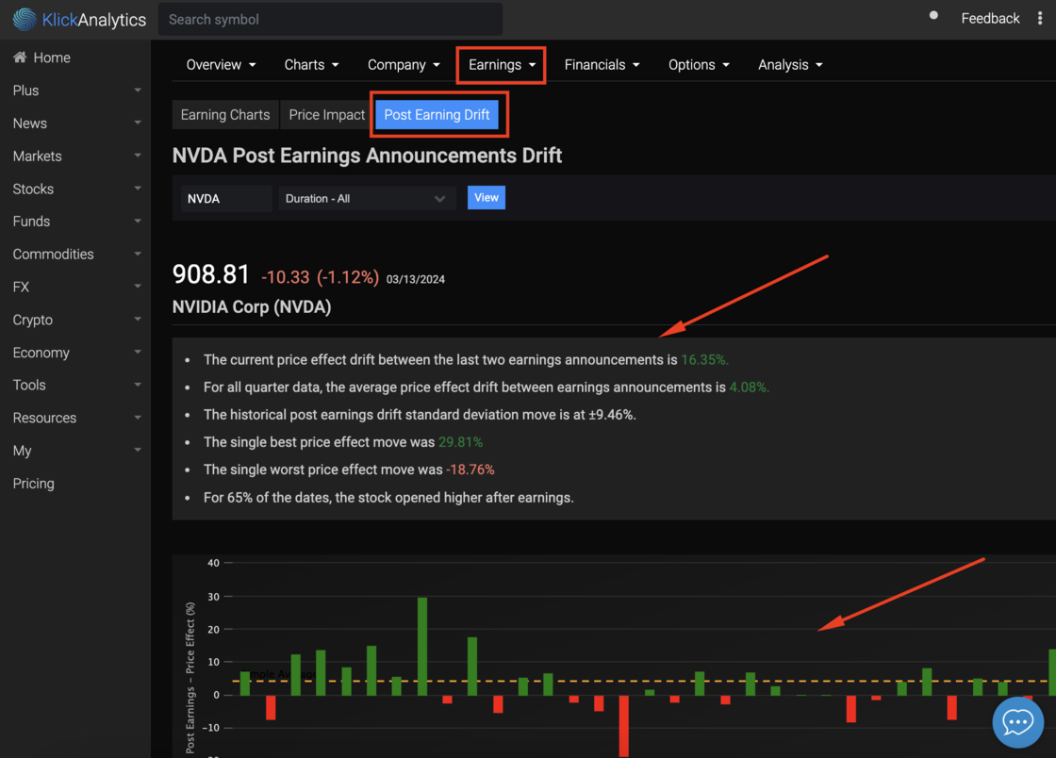
Task: Open the Charts dropdown menu
Action: [x=311, y=65]
